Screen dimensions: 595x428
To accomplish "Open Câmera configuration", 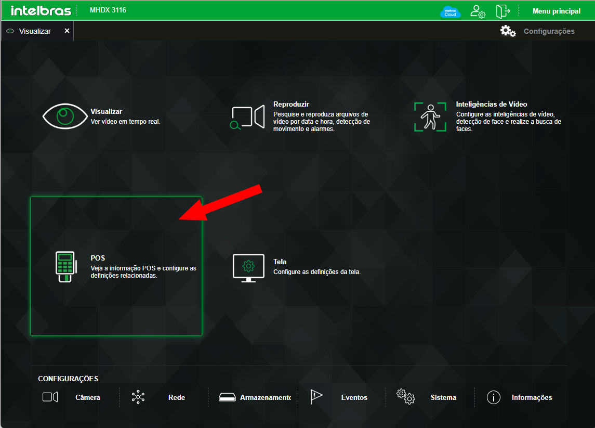I will [x=88, y=398].
